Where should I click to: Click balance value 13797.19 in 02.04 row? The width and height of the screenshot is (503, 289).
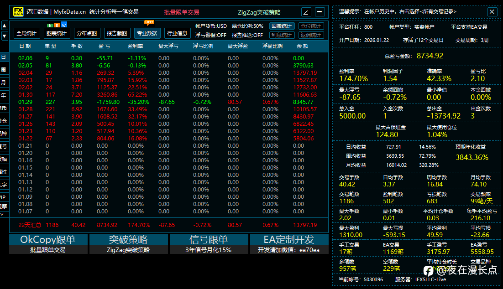[x=305, y=73]
